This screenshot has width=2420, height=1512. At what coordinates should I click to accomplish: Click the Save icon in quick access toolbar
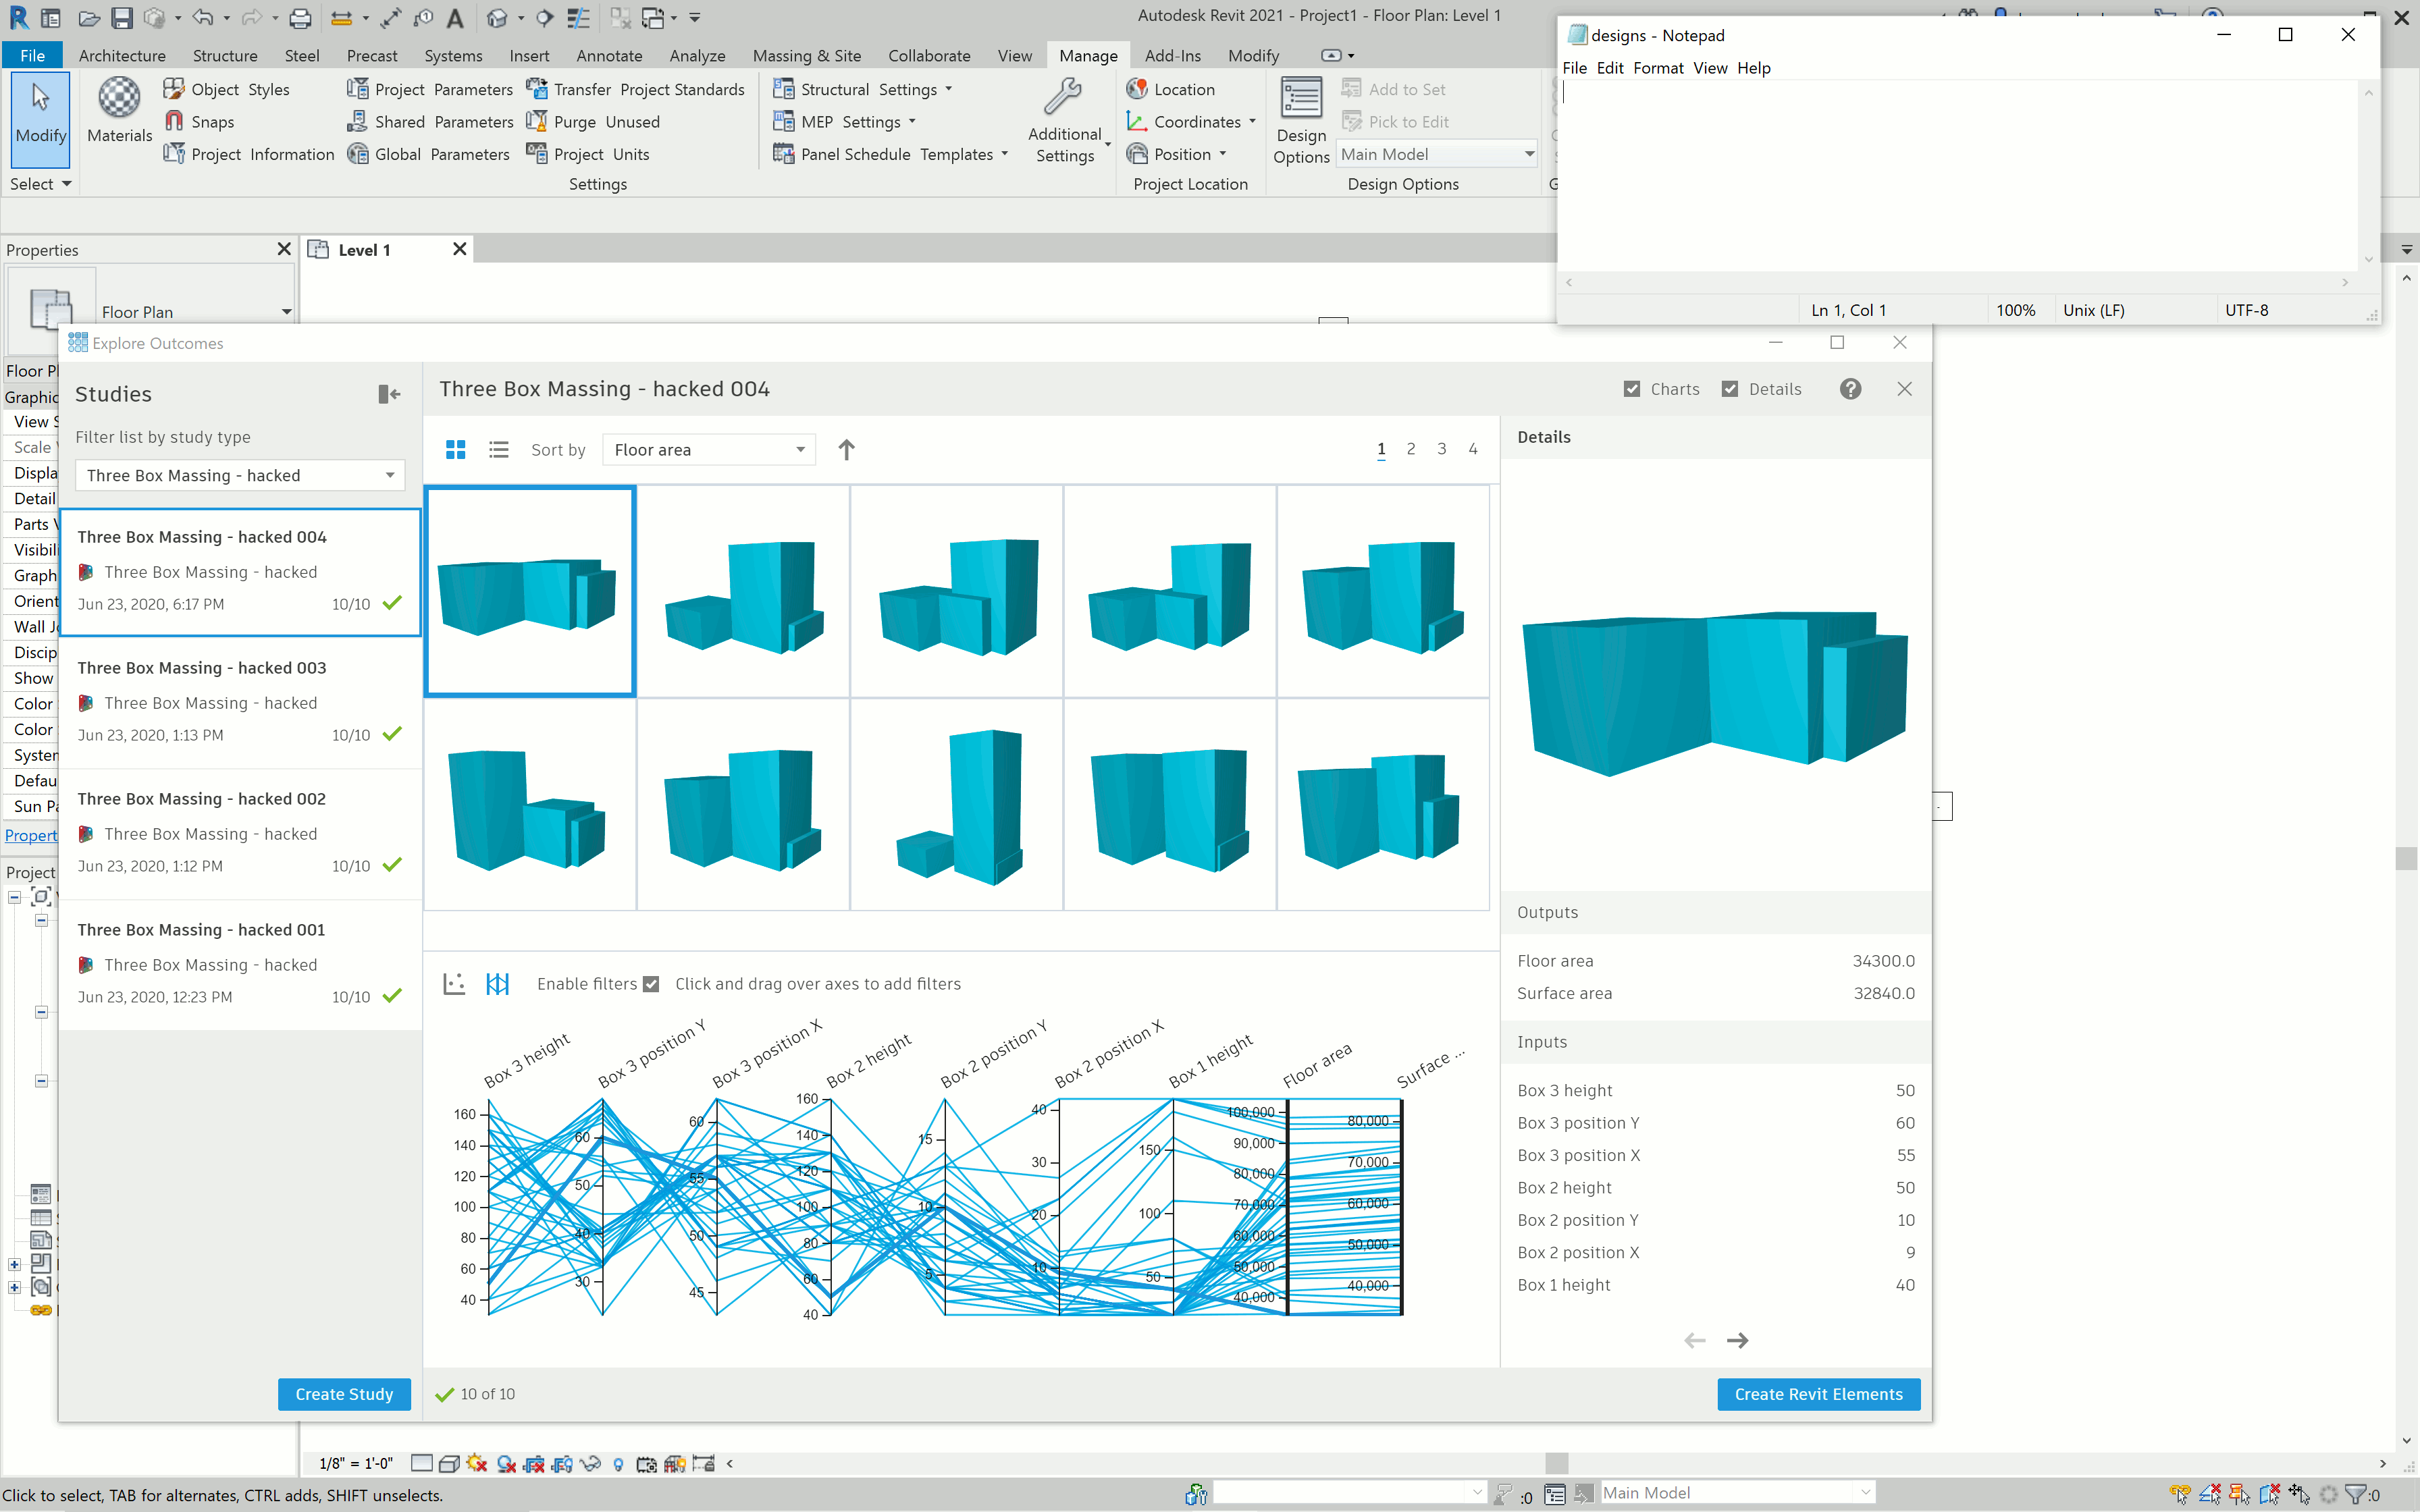click(122, 17)
